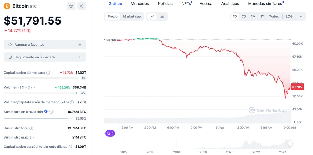This screenshot has width=313, height=155.
Task: Click the plus icon on Agregar a favoritos
Action: [80, 45]
